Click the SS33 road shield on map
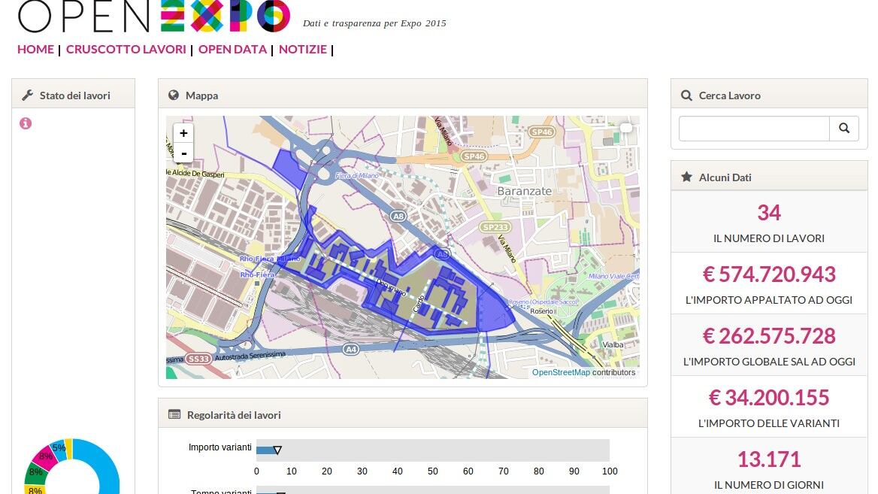Screen dimensions: 878x494 pyautogui.click(x=198, y=359)
